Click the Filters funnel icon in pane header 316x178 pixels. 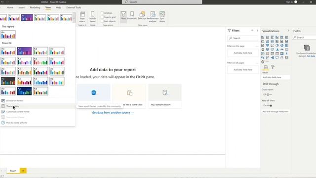pyautogui.click(x=229, y=31)
